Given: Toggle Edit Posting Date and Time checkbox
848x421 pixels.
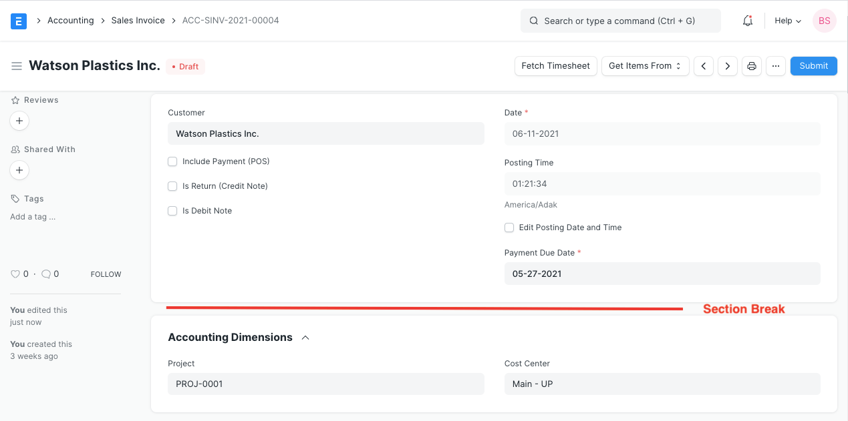Looking at the screenshot, I should 509,228.
